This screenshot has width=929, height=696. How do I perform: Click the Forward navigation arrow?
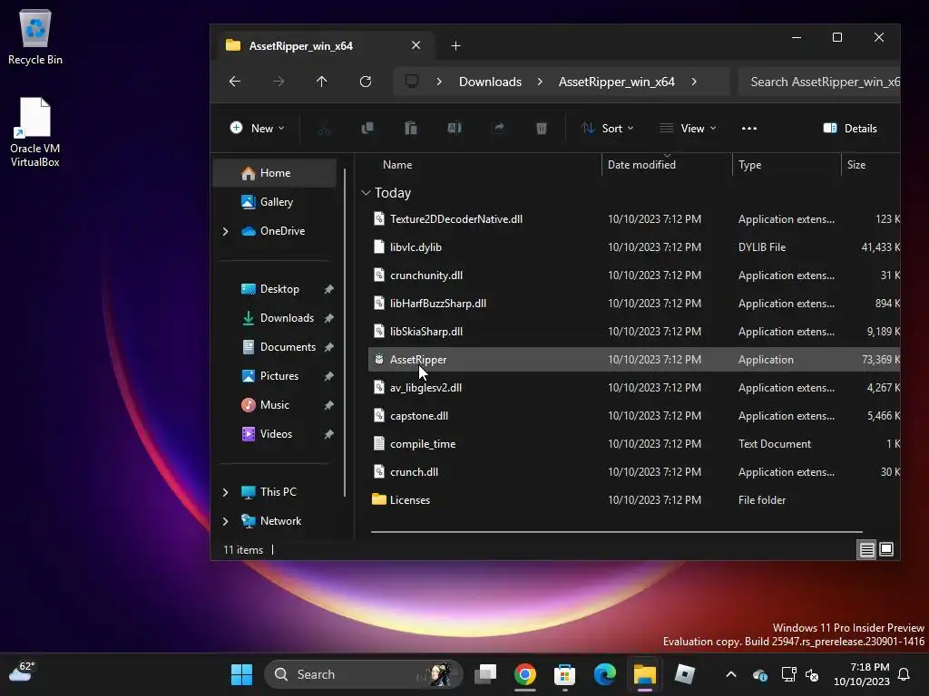click(x=278, y=81)
